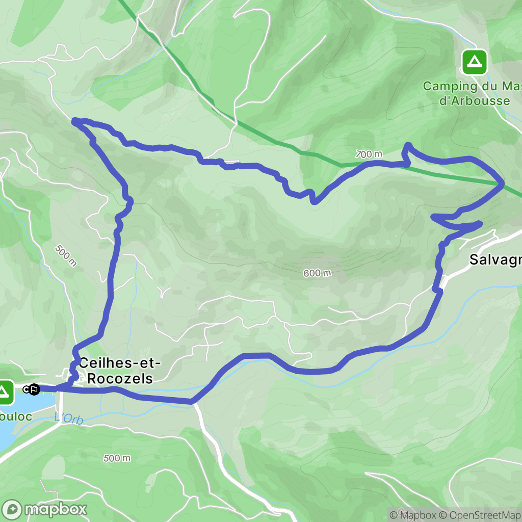
Task: Click the route finish flag marker
Action: click(34, 389)
